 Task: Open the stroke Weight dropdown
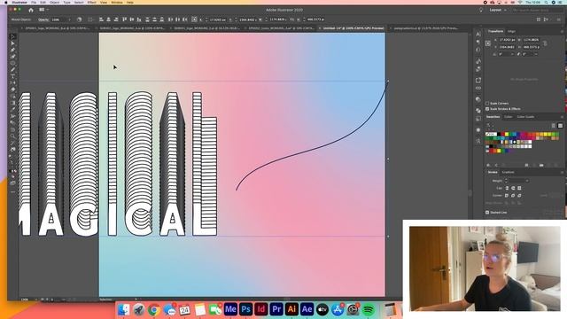coord(527,181)
